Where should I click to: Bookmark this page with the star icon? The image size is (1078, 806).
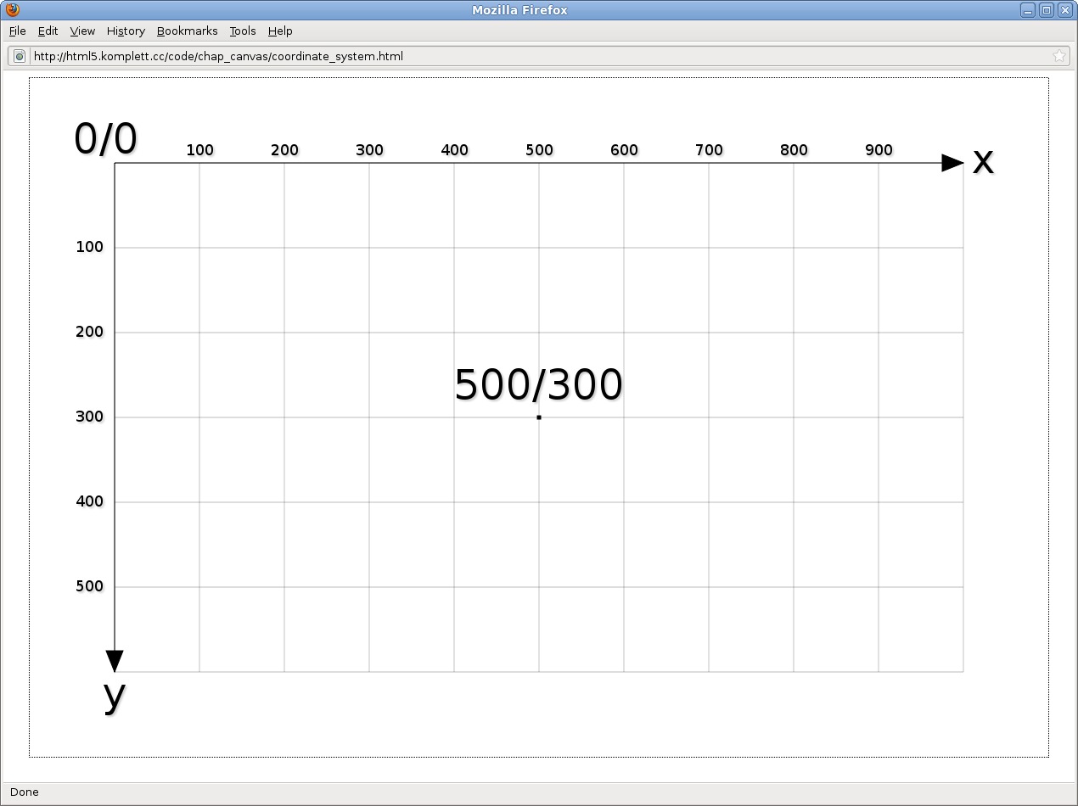1058,56
